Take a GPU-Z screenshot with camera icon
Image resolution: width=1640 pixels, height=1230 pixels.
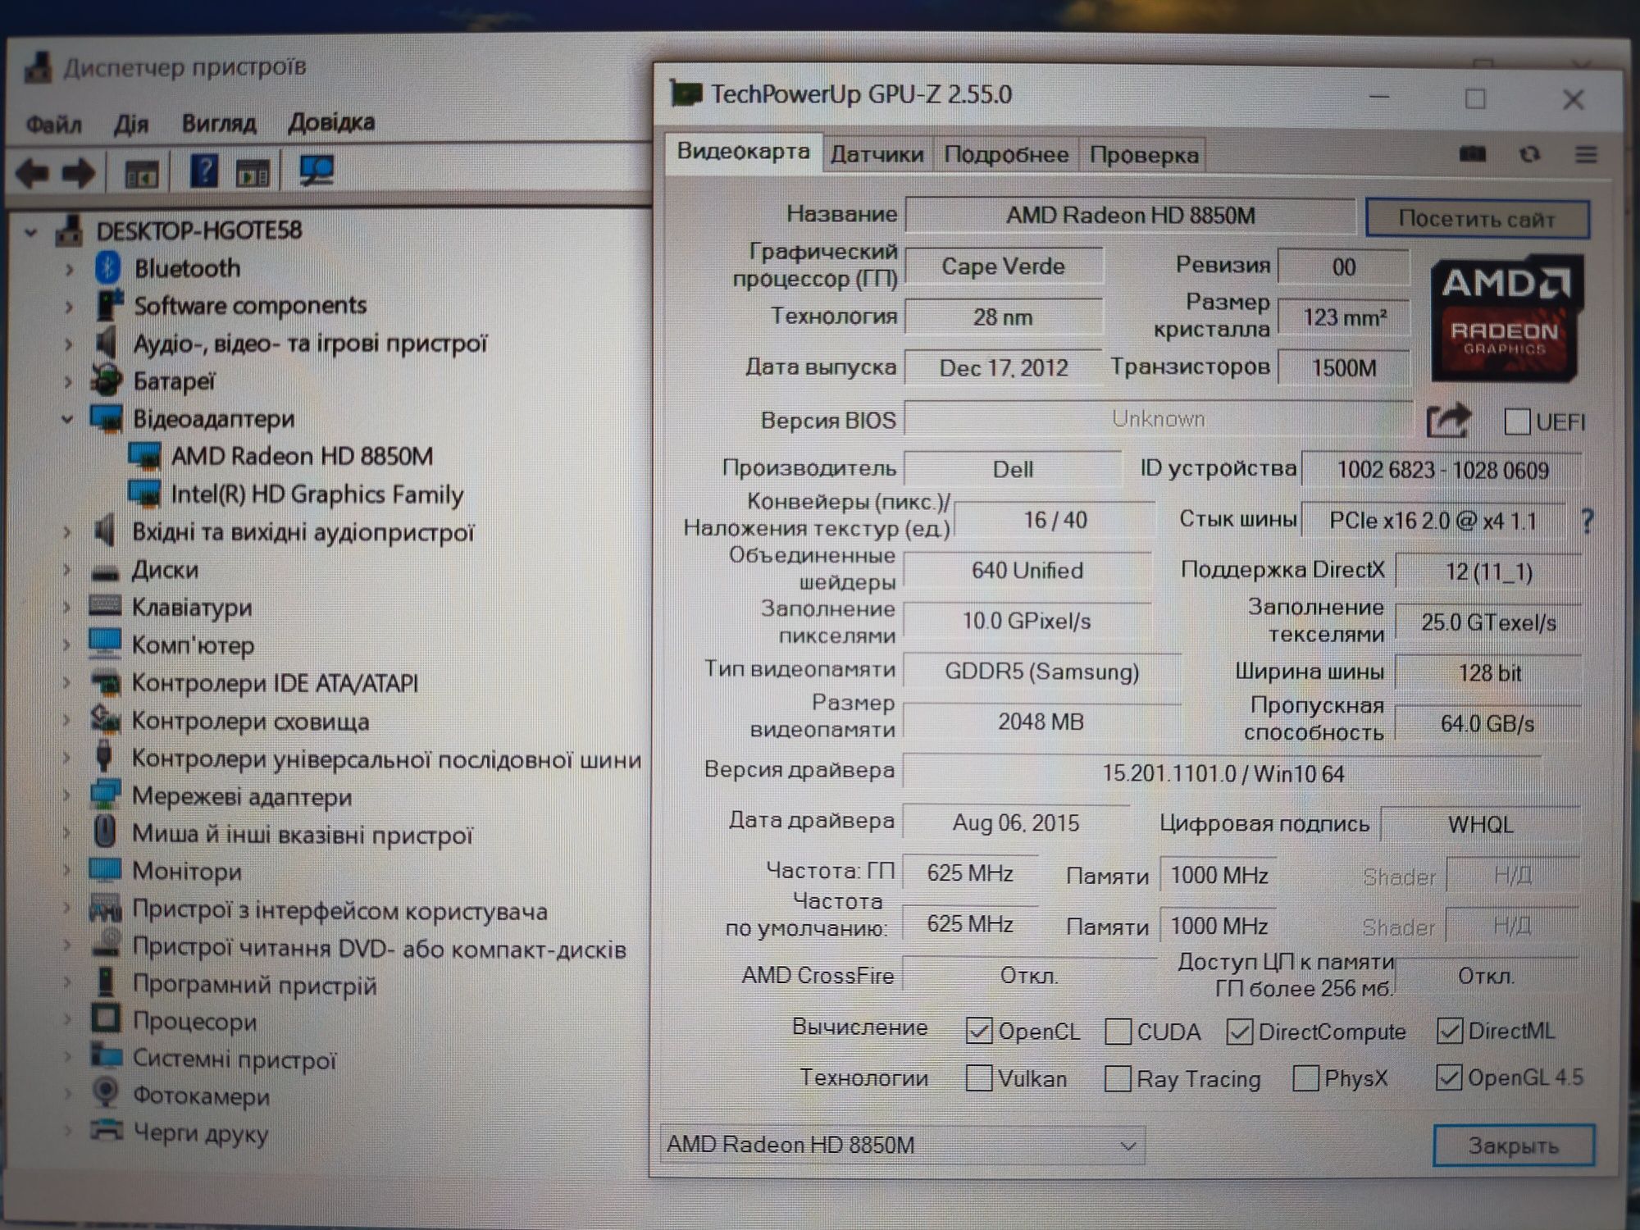pyautogui.click(x=1473, y=154)
